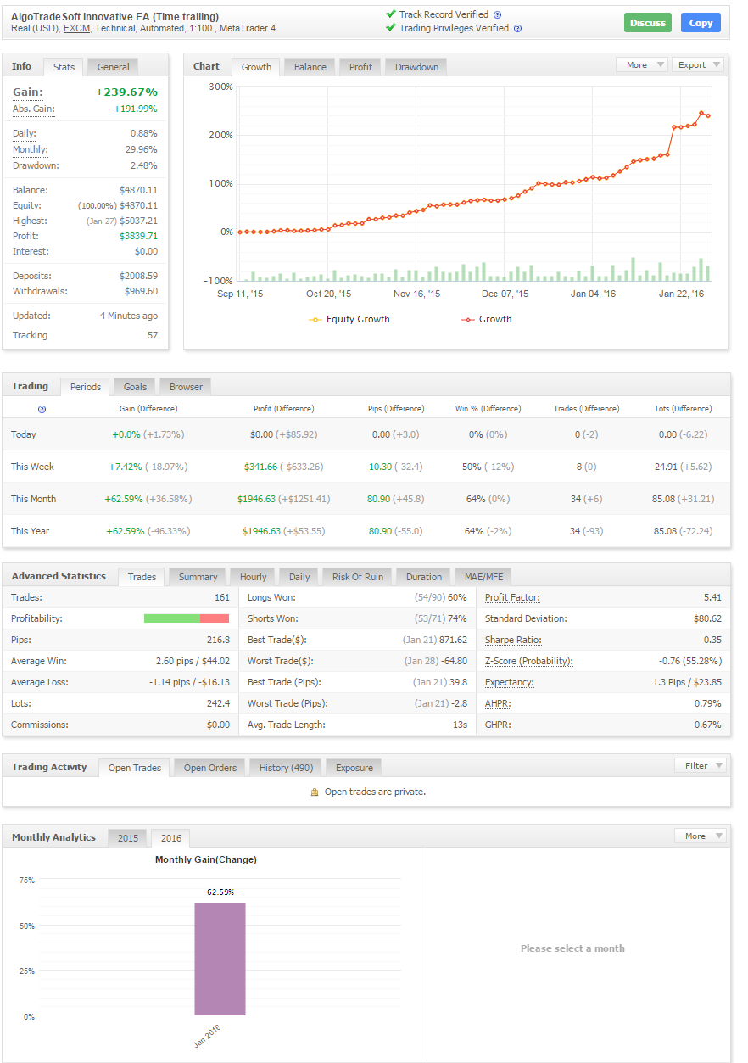Switch to the Risk Of Ruin tab
Viewport: 748px width, 1063px height.
[x=356, y=576]
